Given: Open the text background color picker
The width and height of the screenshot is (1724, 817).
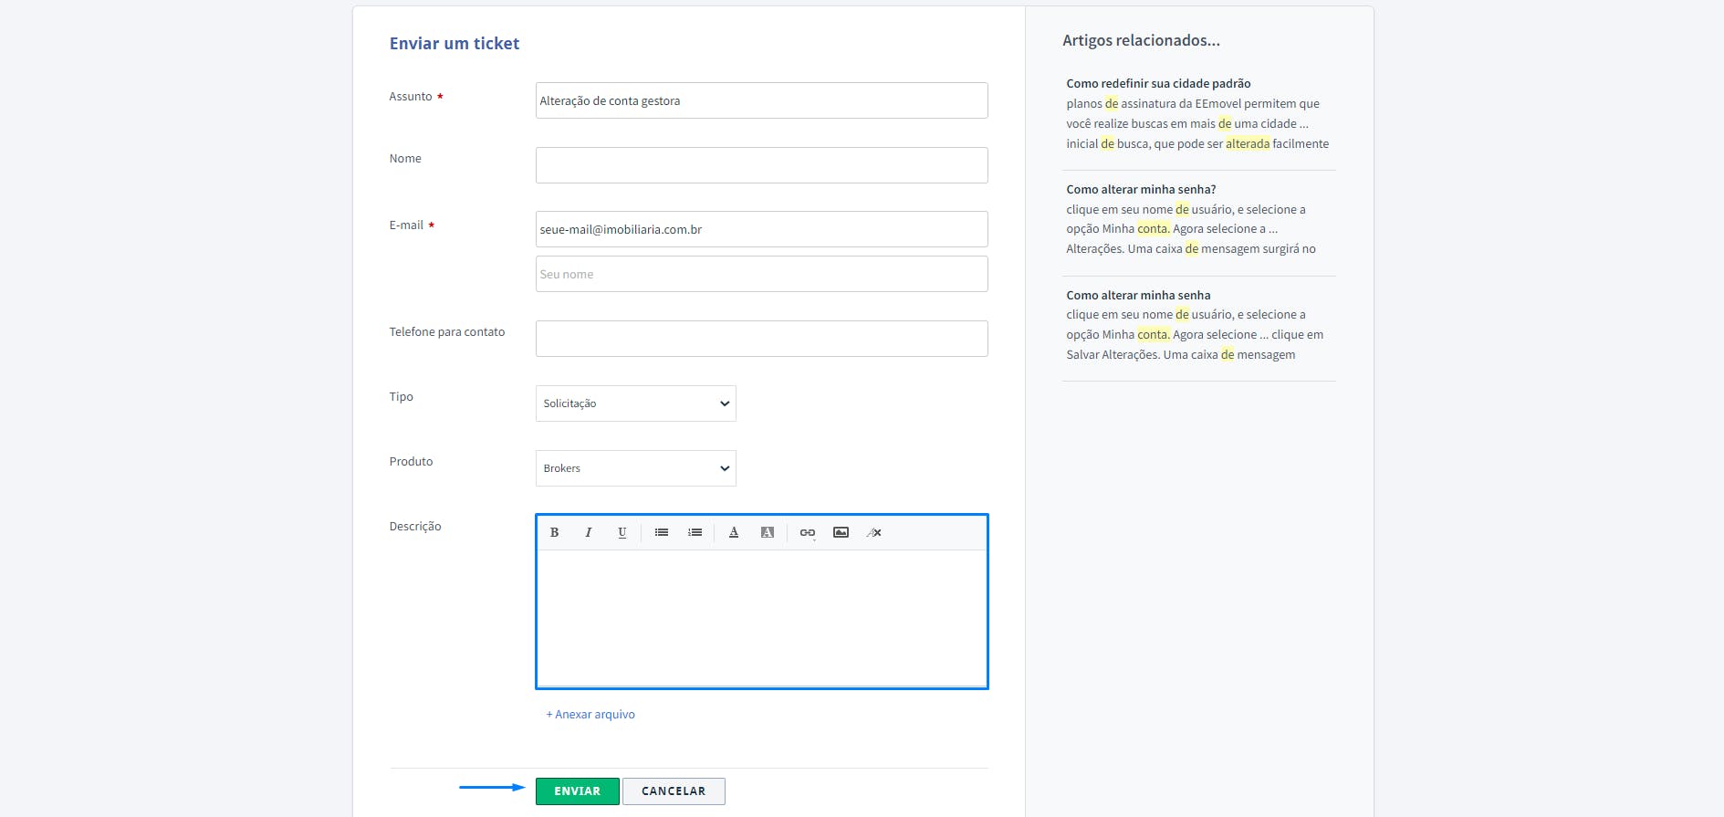Looking at the screenshot, I should 768,532.
